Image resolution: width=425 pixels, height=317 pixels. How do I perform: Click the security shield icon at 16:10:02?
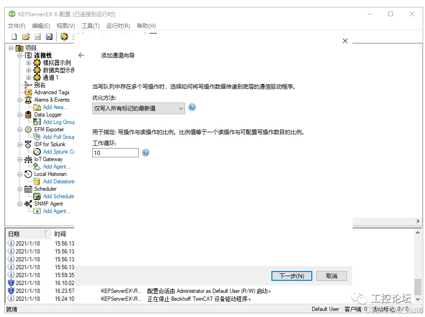[11, 283]
